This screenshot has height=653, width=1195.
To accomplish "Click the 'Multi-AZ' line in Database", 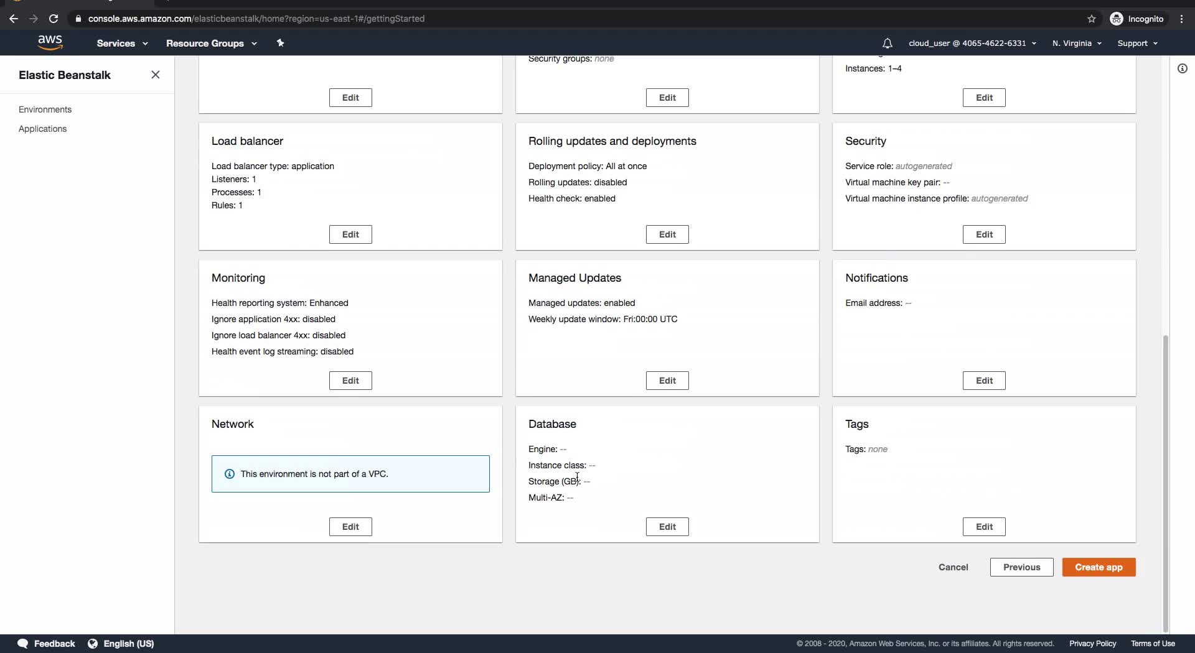I will tap(551, 498).
